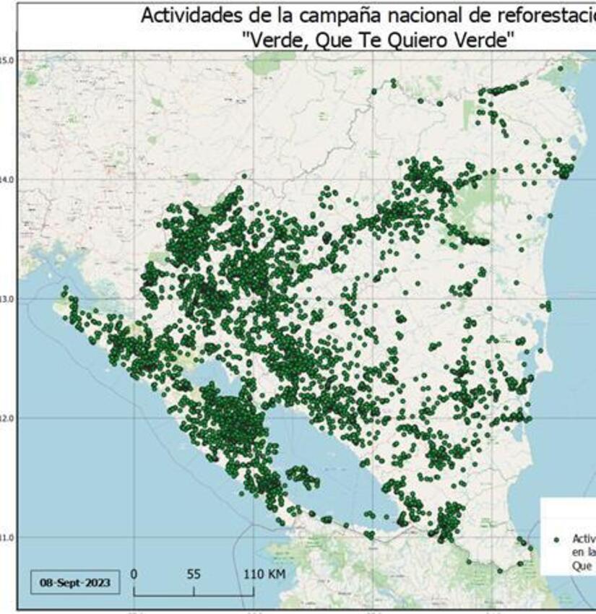Select the "55" scale bar label
Screen dimensions: 596x614
[193, 574]
